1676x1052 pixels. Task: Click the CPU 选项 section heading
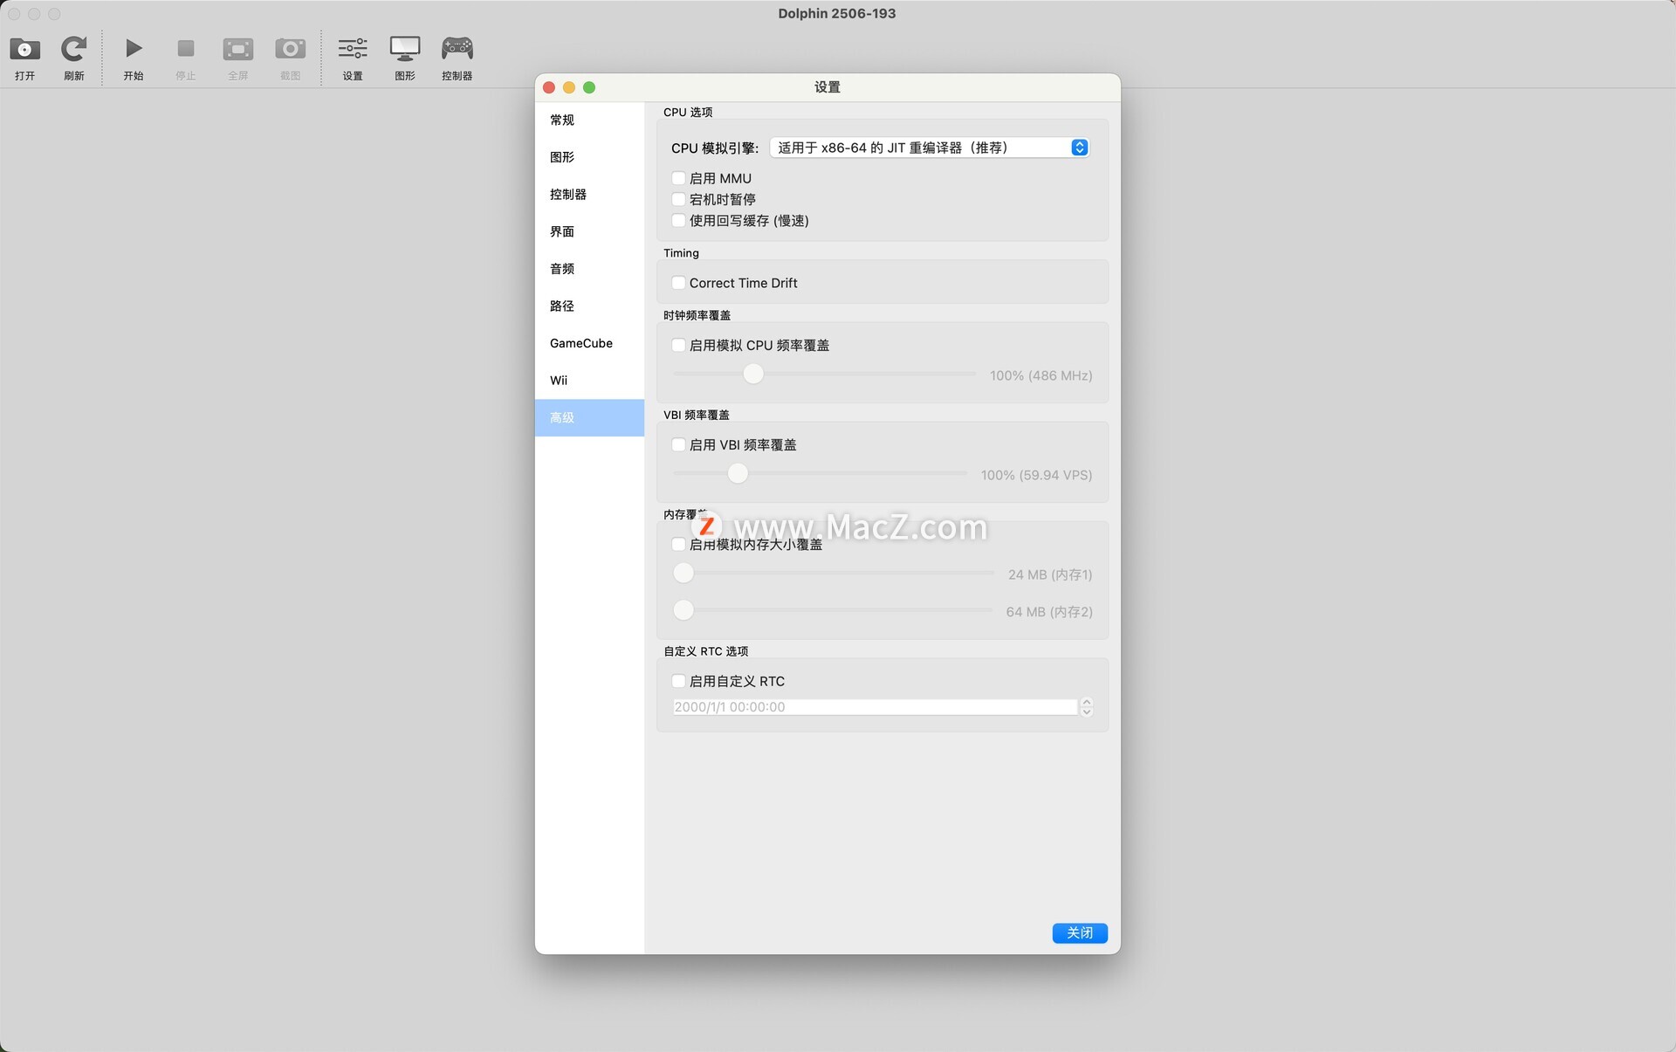point(688,113)
